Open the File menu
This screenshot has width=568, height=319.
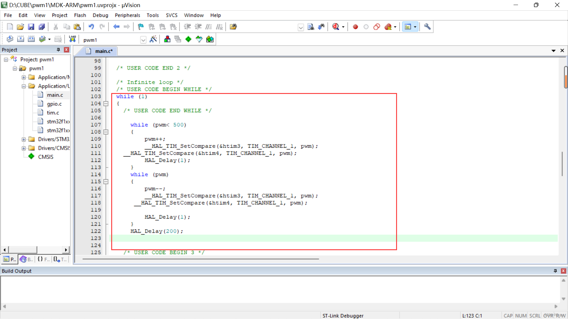click(x=8, y=15)
